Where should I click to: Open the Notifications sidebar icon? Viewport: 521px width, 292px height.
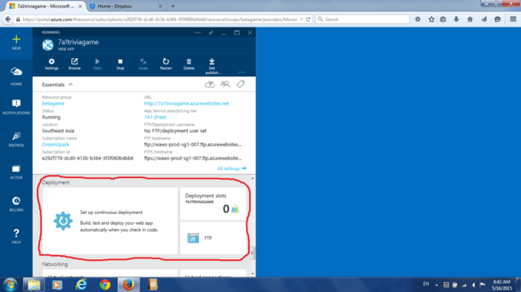point(16,107)
